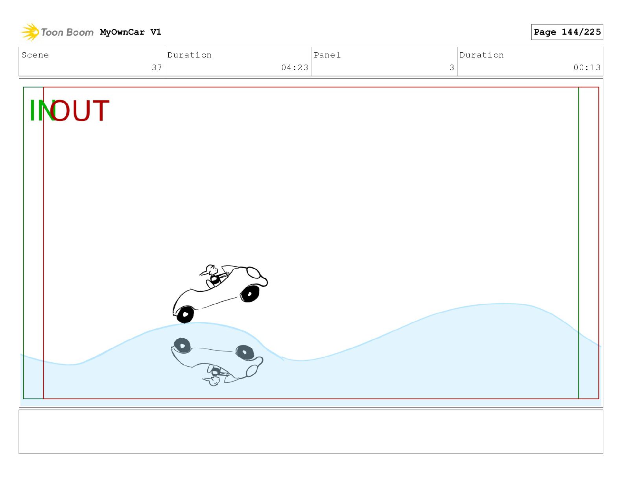Click panel duration value 00:13
The image size is (623, 482).
pos(587,67)
